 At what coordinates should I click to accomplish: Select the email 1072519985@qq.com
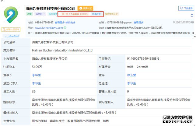tap(119, 23)
